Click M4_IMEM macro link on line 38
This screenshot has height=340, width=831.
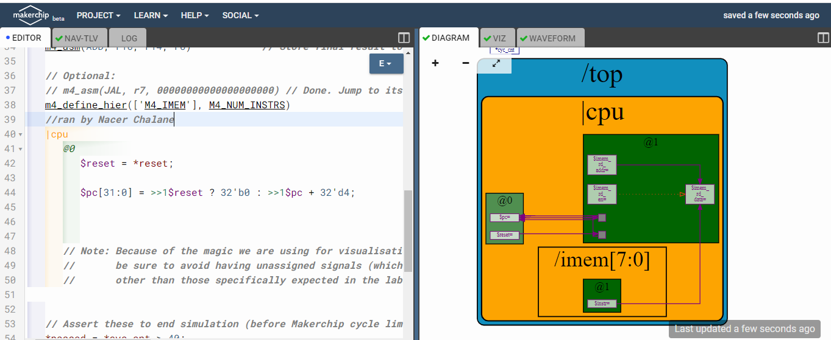click(166, 105)
